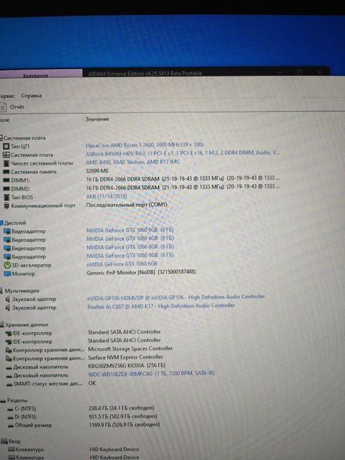Click the Системная плата section header icon
The image size is (345, 460).
click(x=1, y=137)
